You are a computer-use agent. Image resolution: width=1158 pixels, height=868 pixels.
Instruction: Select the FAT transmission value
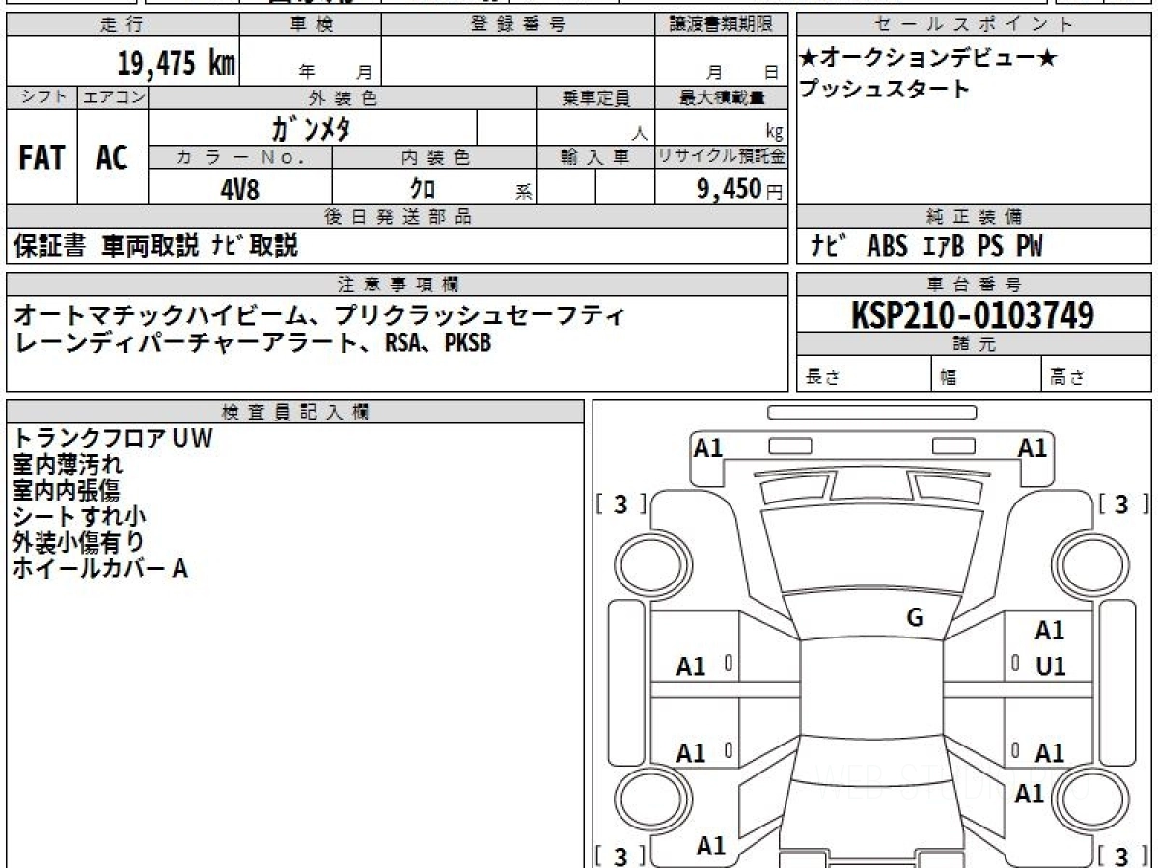[41, 158]
